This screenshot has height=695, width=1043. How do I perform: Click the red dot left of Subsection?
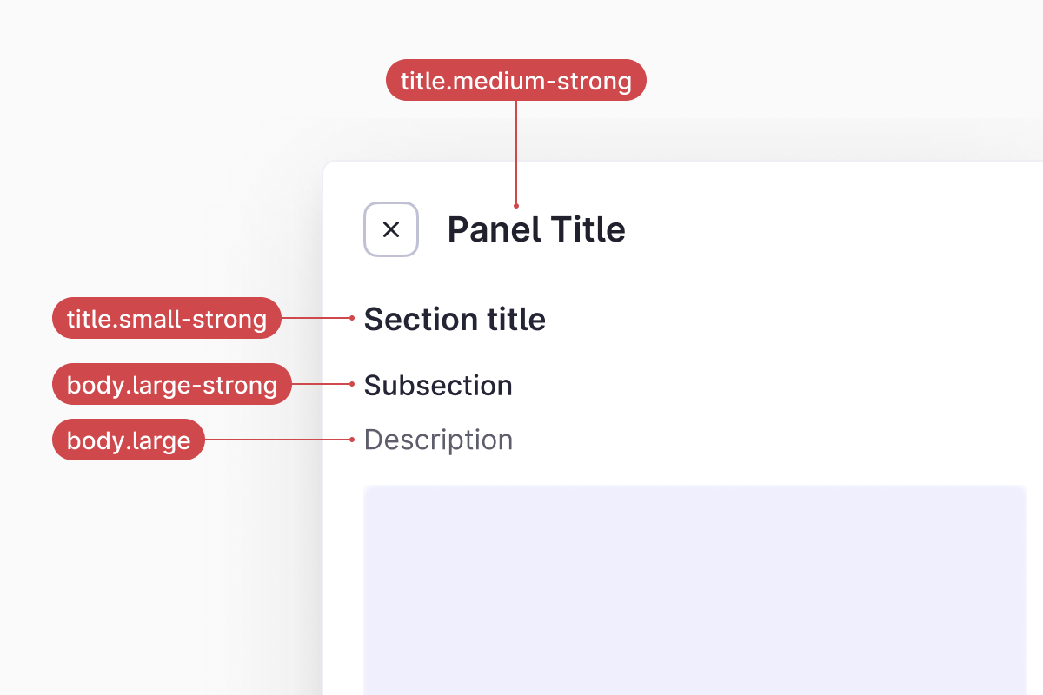click(x=352, y=384)
